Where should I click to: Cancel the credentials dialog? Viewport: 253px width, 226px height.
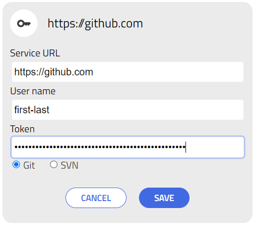(96, 198)
